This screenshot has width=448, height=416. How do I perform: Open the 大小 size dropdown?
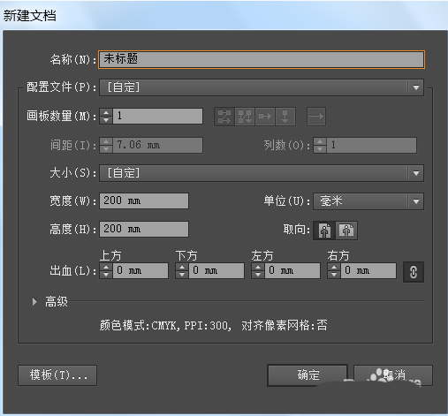[262, 173]
